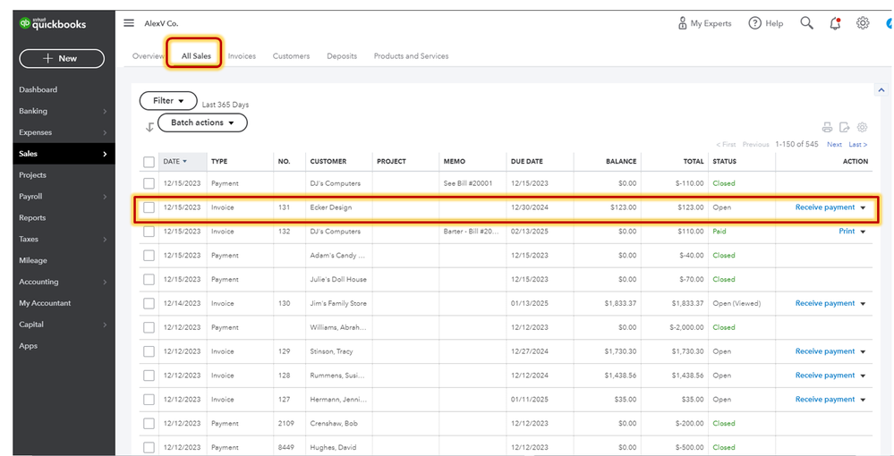Click the batch apply arrow icon
The height and width of the screenshot is (456, 894).
point(149,127)
